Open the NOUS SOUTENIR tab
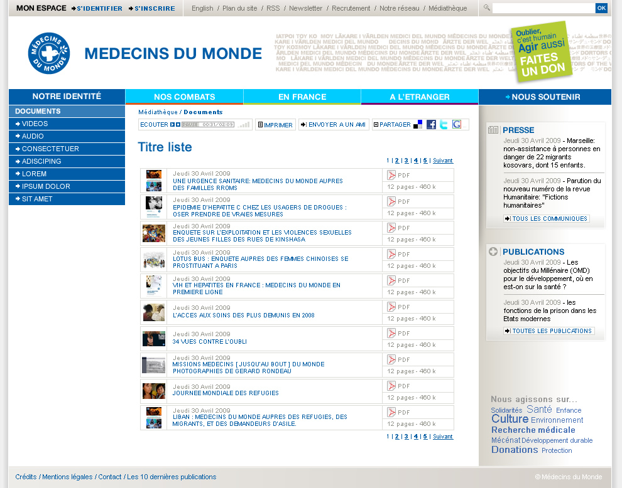 coord(545,97)
